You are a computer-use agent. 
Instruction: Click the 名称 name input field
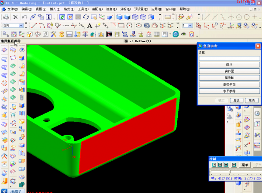click(x=229, y=58)
